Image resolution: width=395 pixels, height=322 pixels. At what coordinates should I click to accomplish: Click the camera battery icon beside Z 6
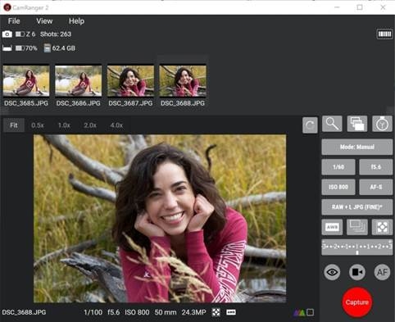click(20, 34)
